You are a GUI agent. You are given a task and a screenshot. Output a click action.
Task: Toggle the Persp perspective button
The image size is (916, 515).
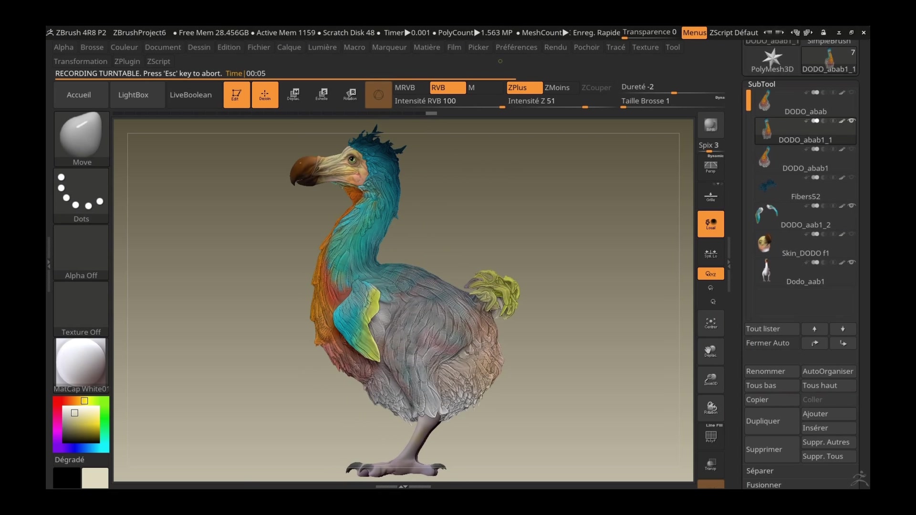[x=710, y=166]
